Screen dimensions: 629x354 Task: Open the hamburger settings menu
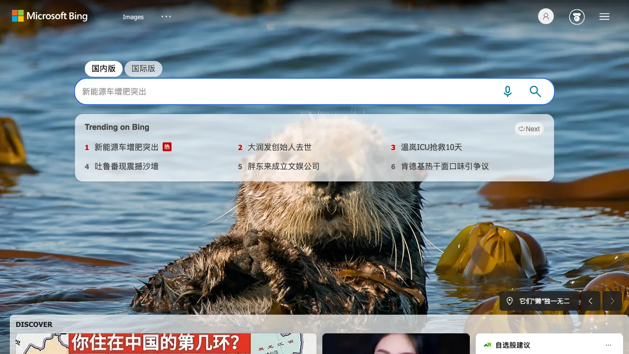604,17
